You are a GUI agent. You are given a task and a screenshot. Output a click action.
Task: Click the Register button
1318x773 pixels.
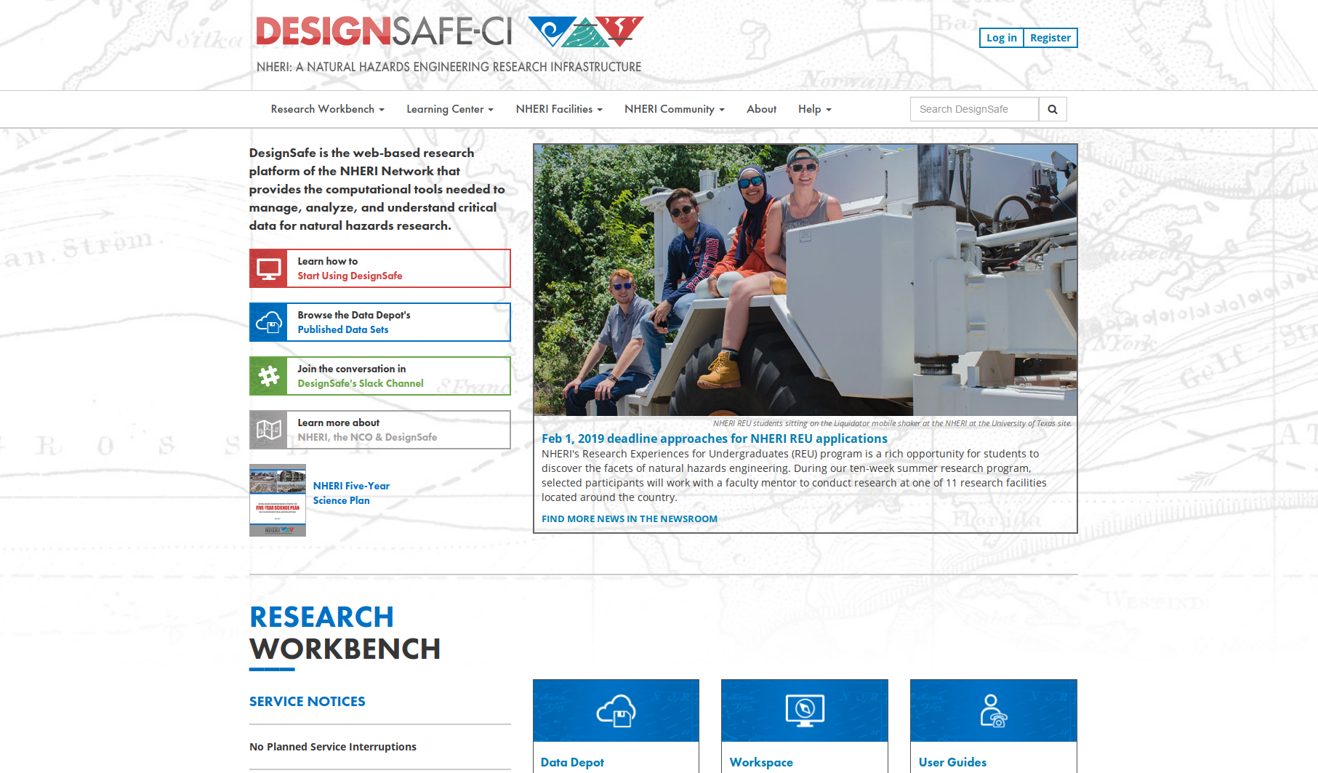(1050, 38)
